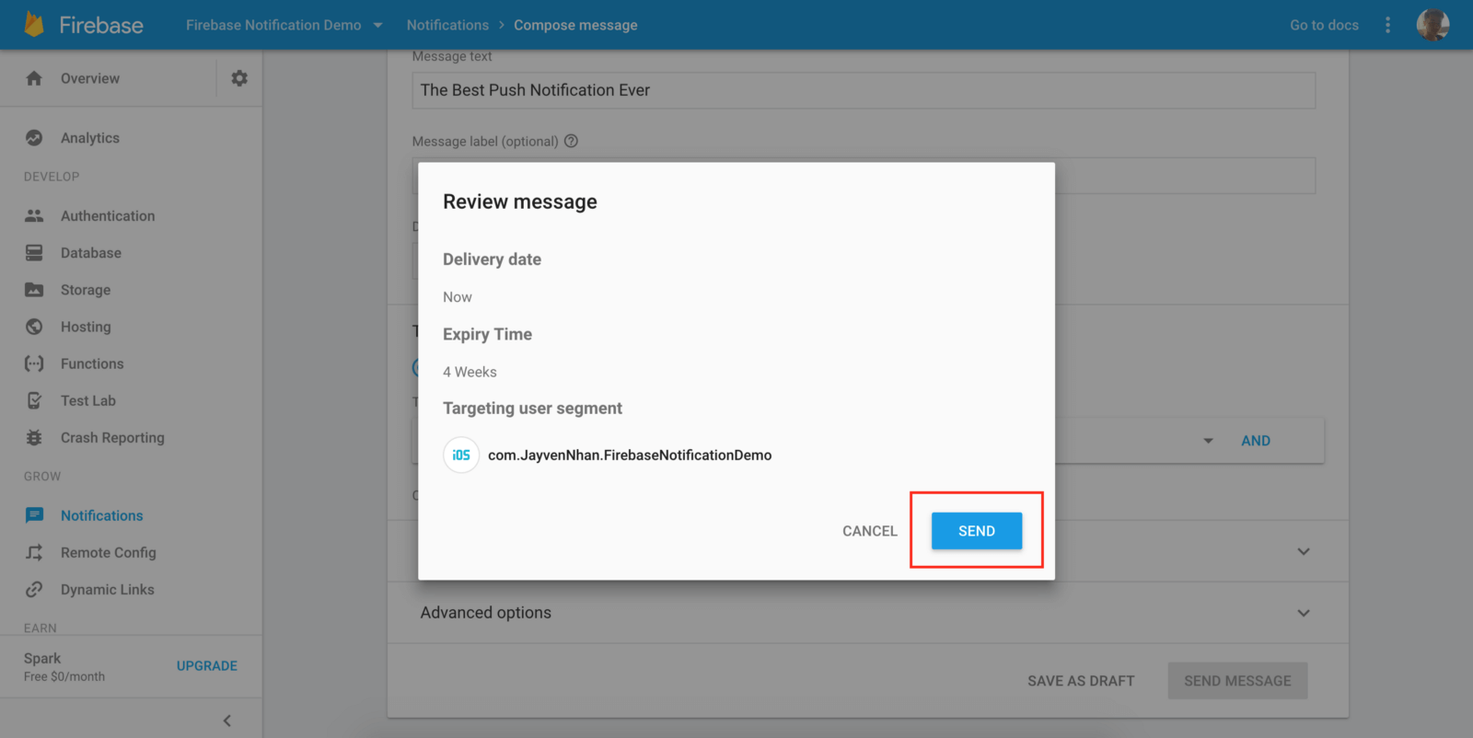Open Go to docs link

(1324, 25)
